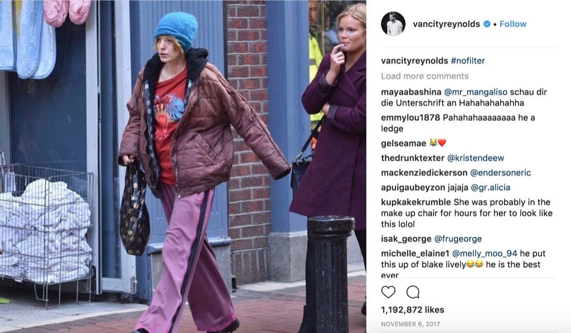
Task: Visit @endersoneric mention
Action: [x=500, y=173]
